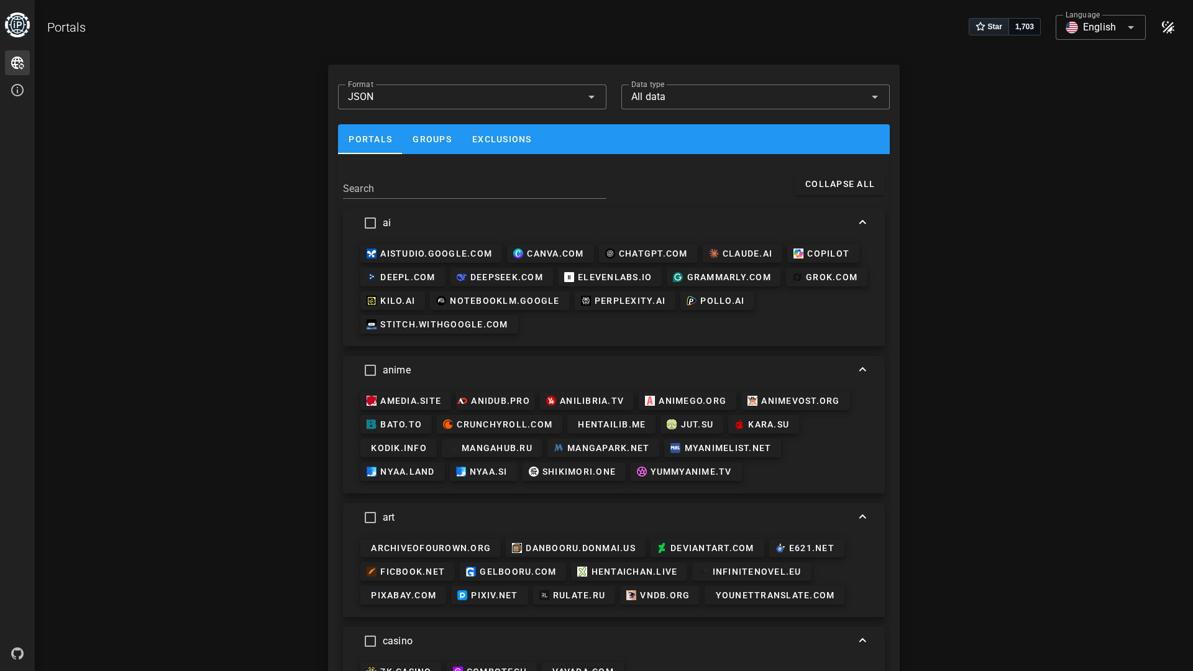Select HENTAILIB.ME text chip
This screenshot has width=1193, height=671.
tap(611, 424)
